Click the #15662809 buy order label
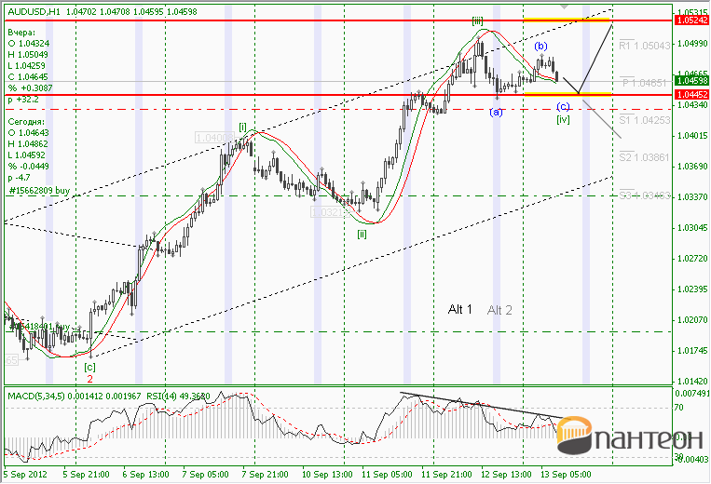The height and width of the screenshot is (484, 711). pyautogui.click(x=39, y=191)
